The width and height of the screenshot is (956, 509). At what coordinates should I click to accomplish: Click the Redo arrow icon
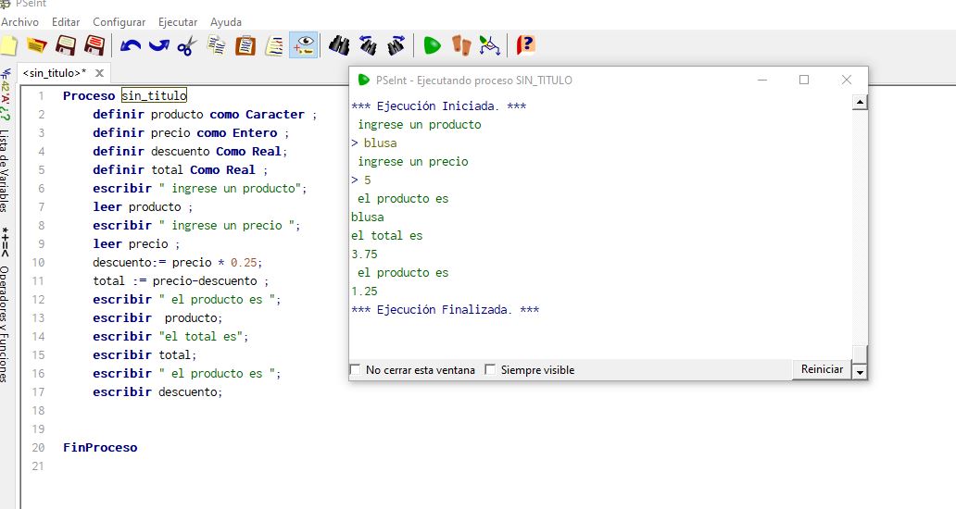[x=158, y=44]
